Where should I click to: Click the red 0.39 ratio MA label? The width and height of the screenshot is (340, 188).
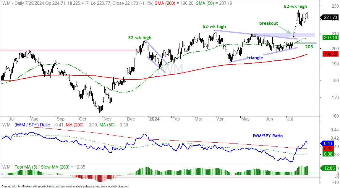coord(328,149)
